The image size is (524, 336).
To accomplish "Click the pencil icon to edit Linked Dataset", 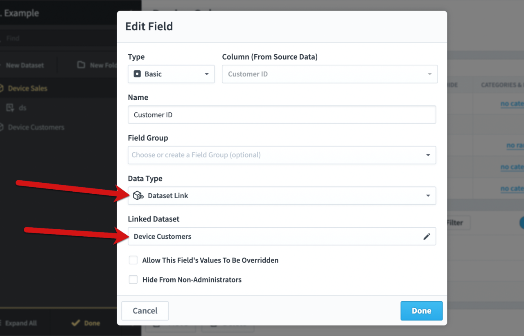I will 427,236.
